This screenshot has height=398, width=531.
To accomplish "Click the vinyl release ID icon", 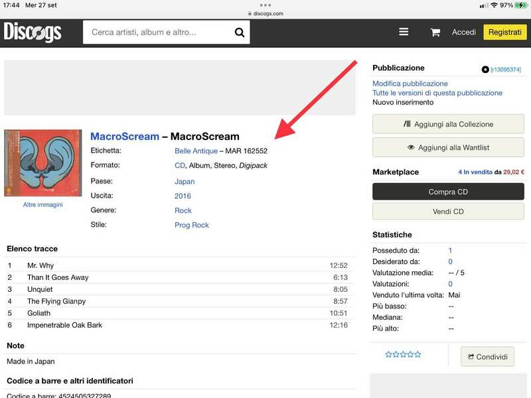I will [x=485, y=70].
